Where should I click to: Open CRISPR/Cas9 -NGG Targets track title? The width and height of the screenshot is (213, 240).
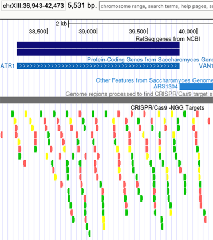(167, 108)
